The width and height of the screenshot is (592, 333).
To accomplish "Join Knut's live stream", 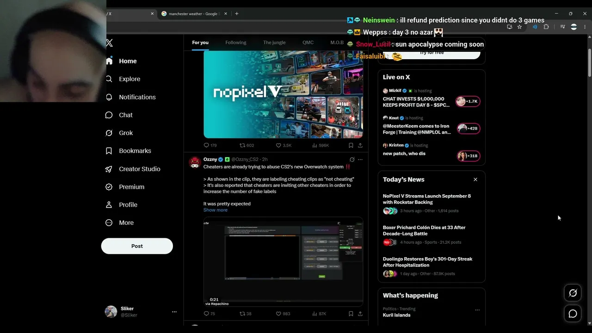I will point(417,129).
